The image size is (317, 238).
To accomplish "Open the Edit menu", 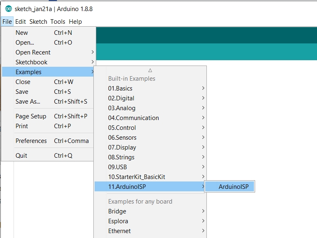I will click(x=20, y=21).
